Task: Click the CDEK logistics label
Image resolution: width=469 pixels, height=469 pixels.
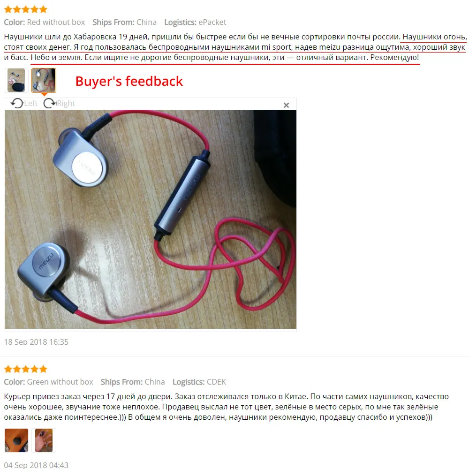Action: pyautogui.click(x=217, y=382)
